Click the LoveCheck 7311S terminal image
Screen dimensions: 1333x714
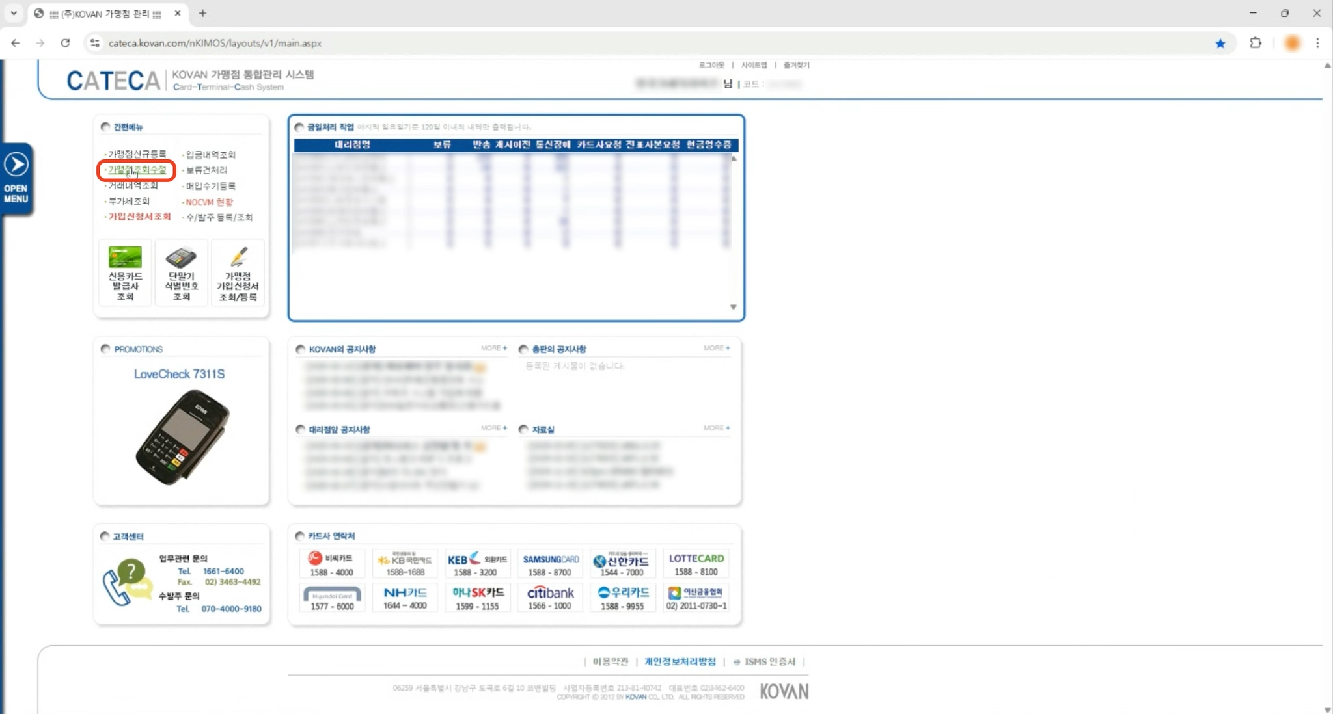[182, 437]
